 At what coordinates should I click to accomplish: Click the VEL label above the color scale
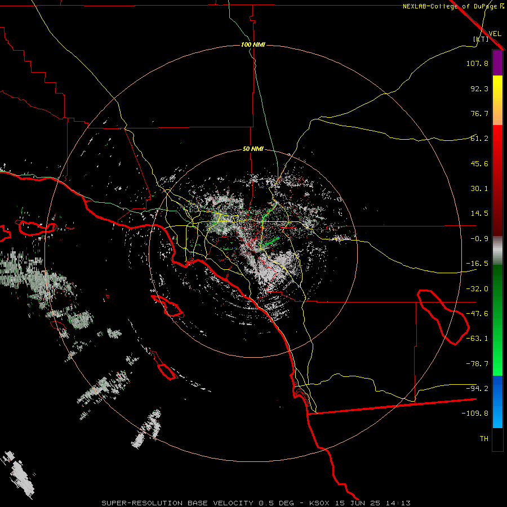pos(495,34)
